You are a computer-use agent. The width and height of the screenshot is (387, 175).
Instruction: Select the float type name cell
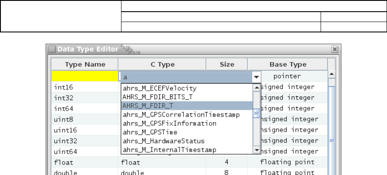tap(85, 162)
